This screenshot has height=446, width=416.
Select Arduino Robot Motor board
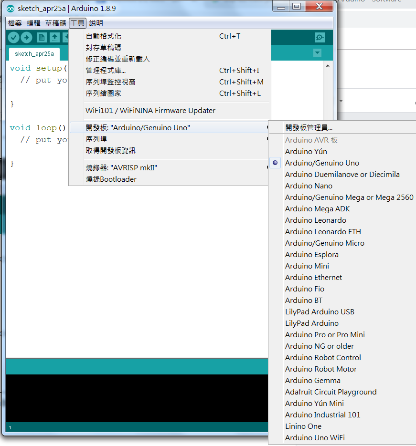(x=342, y=369)
